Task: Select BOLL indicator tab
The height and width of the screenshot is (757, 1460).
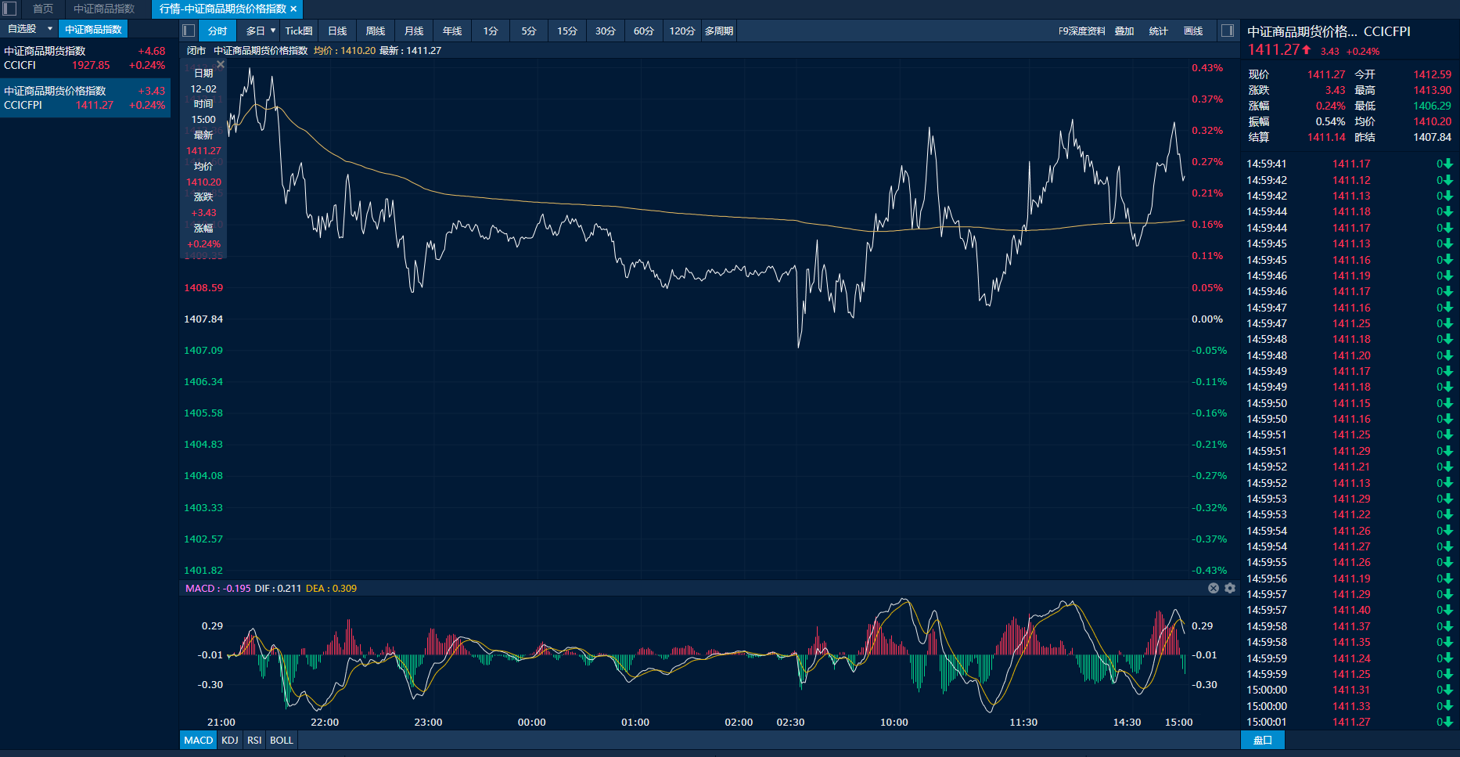Action: point(282,740)
